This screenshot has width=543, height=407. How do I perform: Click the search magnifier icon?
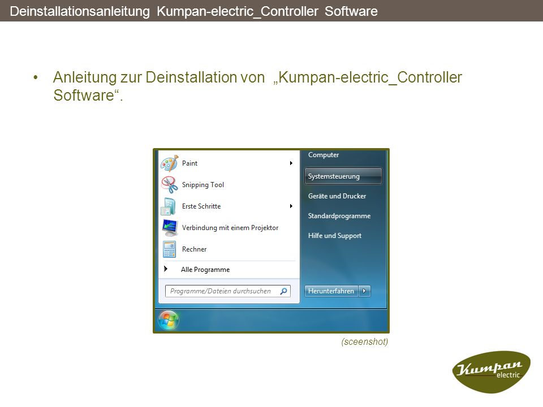click(x=283, y=291)
